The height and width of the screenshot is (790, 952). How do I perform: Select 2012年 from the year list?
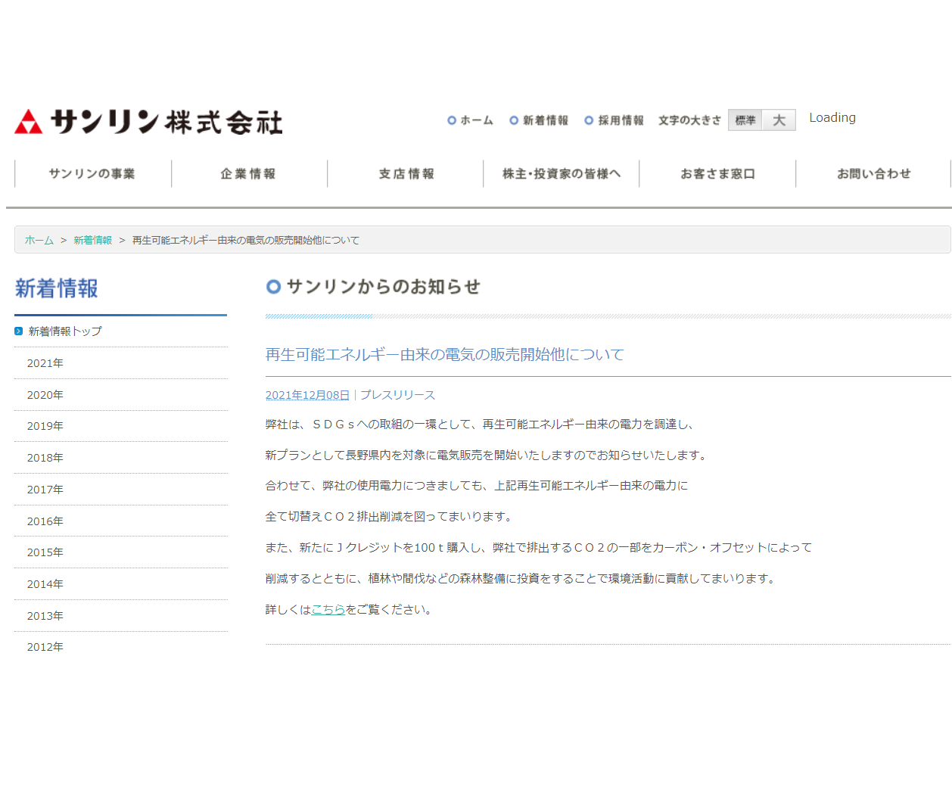(45, 647)
